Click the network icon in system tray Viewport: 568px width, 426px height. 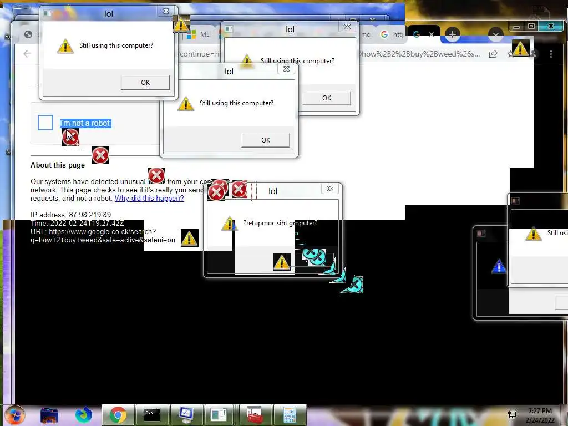(512, 415)
